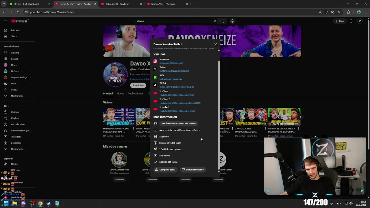
Task: Go back in Chrome toolbar
Action: [x=4, y=12]
